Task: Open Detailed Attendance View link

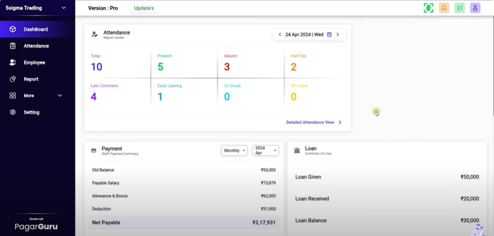Action: (x=310, y=122)
